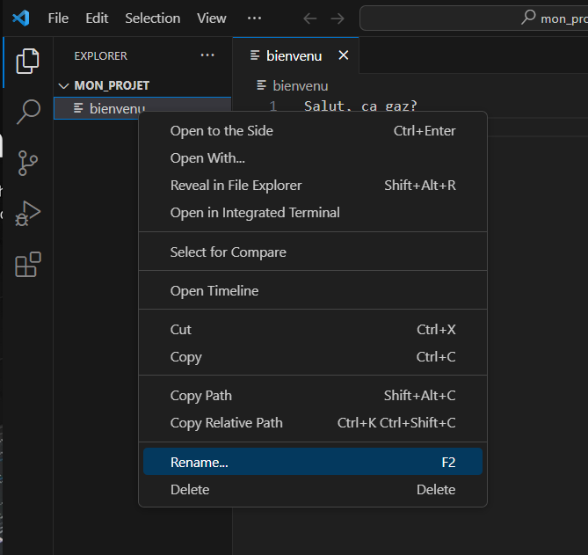Image resolution: width=588 pixels, height=555 pixels.
Task: Click the VS Code logo icon
Action: click(21, 18)
